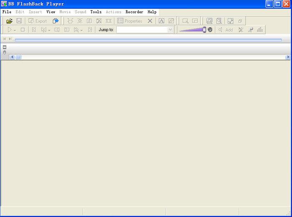Click the Share/upload icon next to Export
Viewport: 292px width, 217px height.
[x=55, y=21]
